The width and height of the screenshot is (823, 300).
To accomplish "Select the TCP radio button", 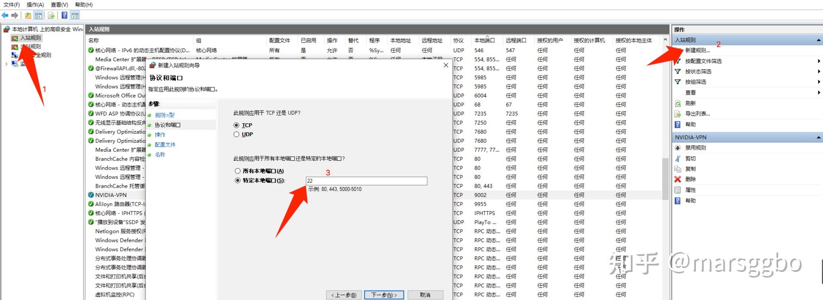I will click(x=236, y=125).
